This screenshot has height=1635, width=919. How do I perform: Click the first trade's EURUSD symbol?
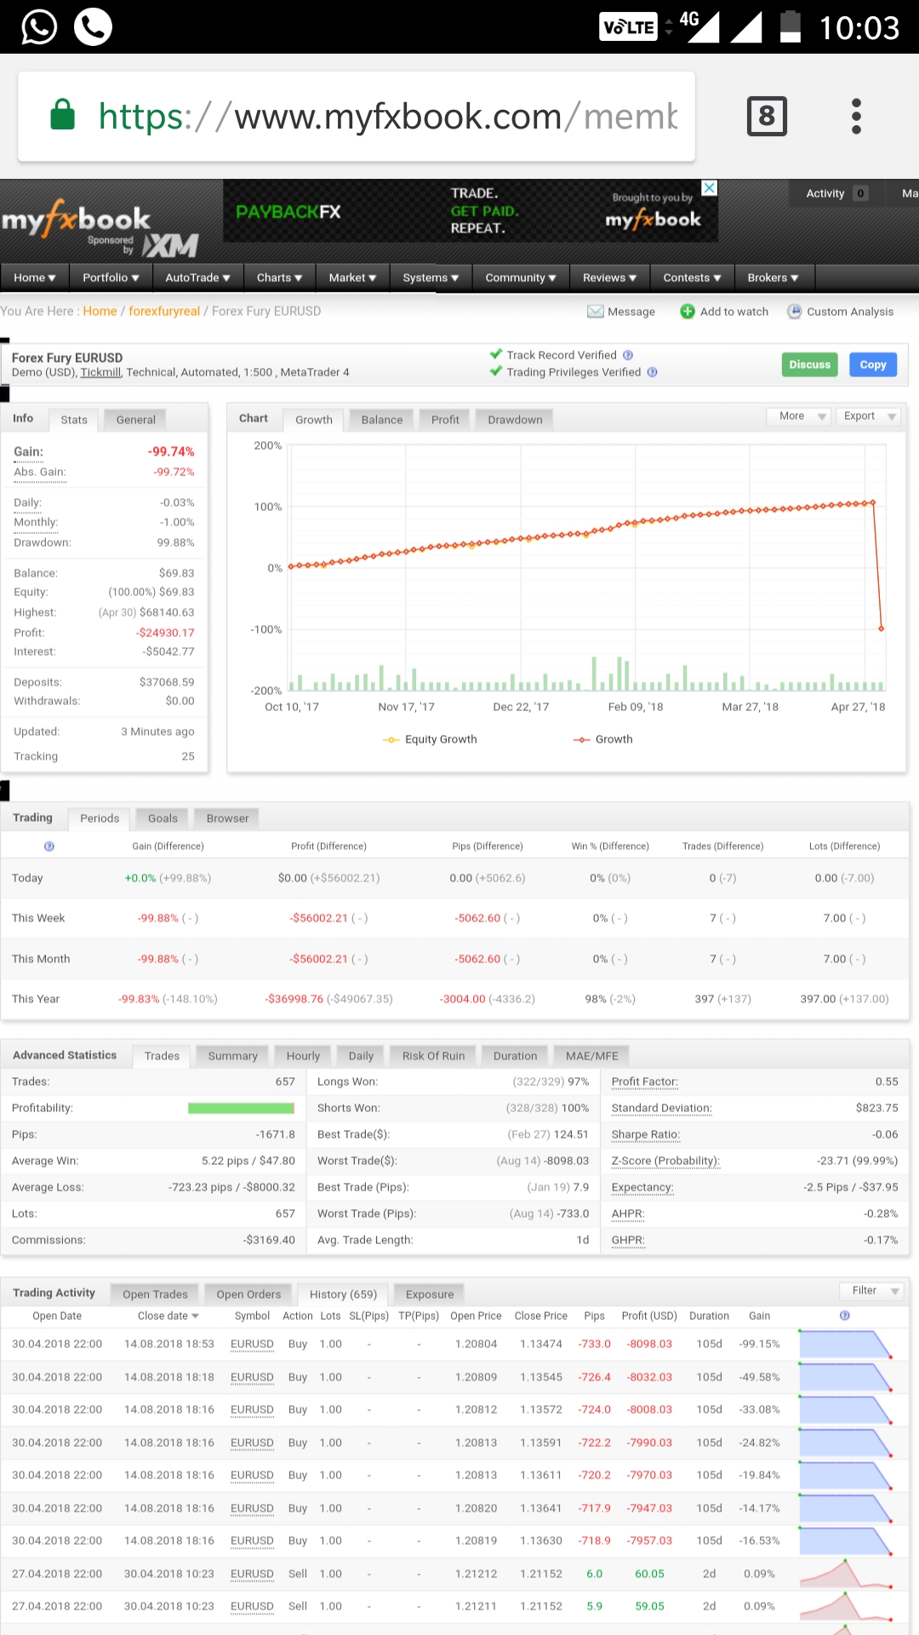point(252,1345)
